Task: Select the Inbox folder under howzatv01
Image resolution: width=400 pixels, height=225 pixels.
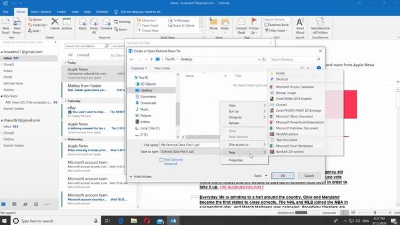Action: [x=29, y=58]
